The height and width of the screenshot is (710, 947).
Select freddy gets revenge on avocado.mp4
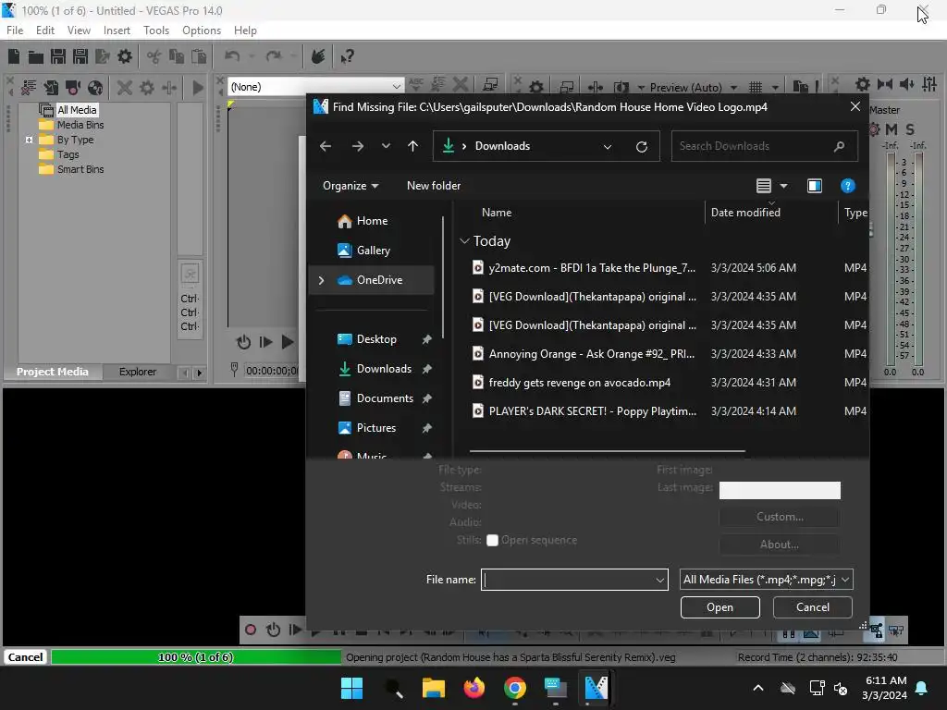pyautogui.click(x=579, y=383)
